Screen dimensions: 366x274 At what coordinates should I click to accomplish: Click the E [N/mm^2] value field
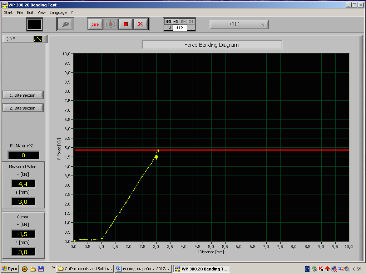pyautogui.click(x=23, y=155)
